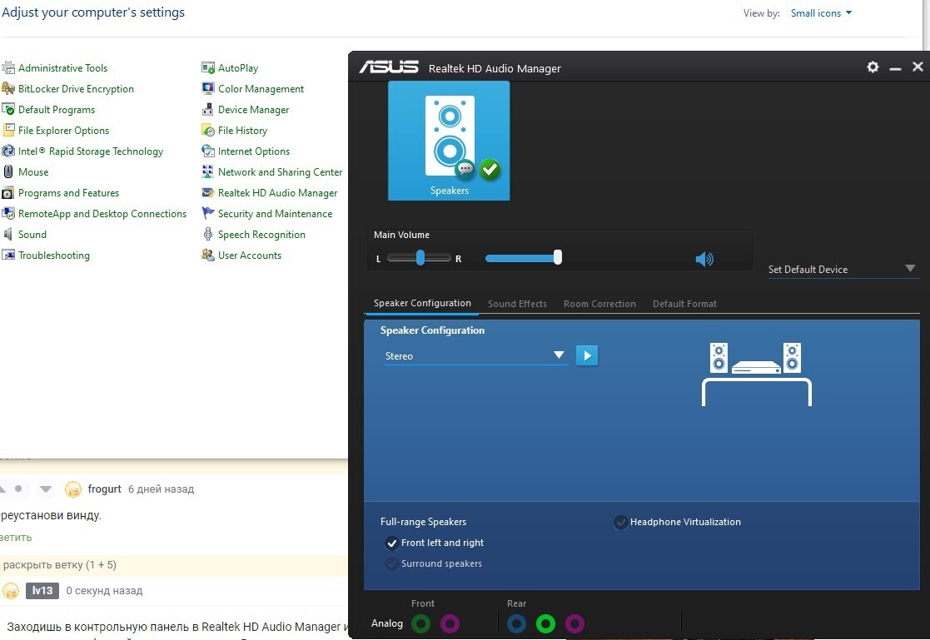Toggle the Surround speakers checkbox
This screenshot has height=640, width=930.
click(x=392, y=564)
